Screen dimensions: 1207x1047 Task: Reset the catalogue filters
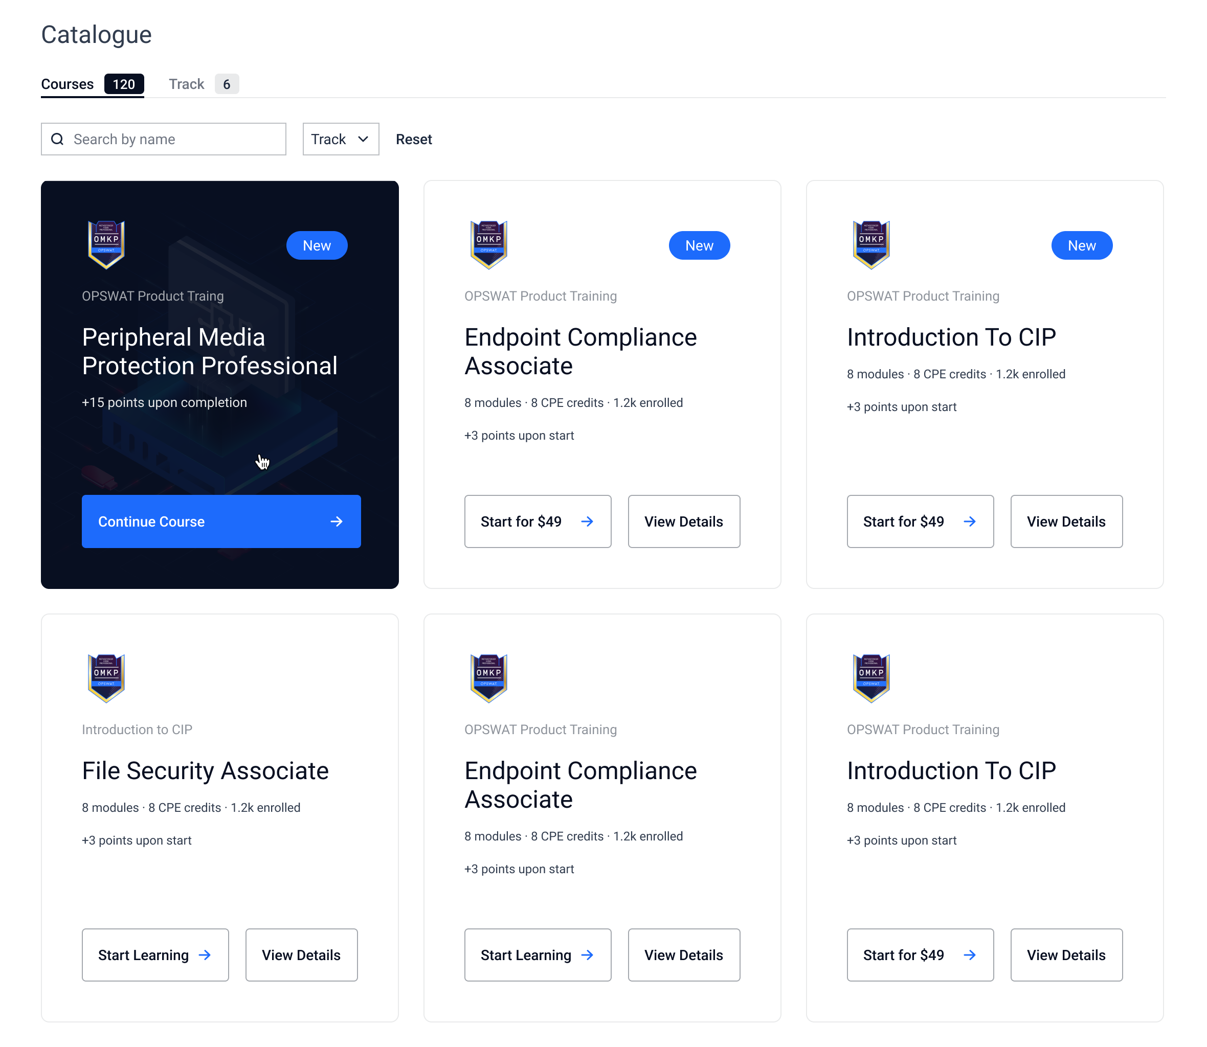pos(414,139)
